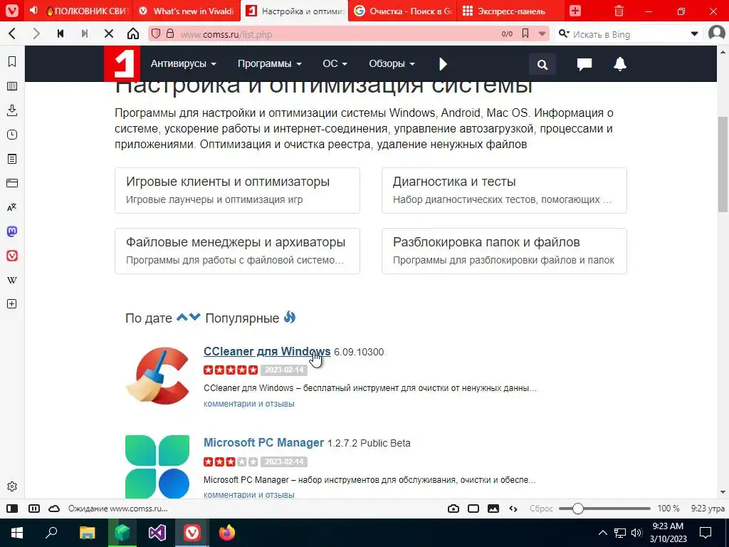Show site info padlock icon
Viewport: 729px width, 547px height.
[169, 33]
